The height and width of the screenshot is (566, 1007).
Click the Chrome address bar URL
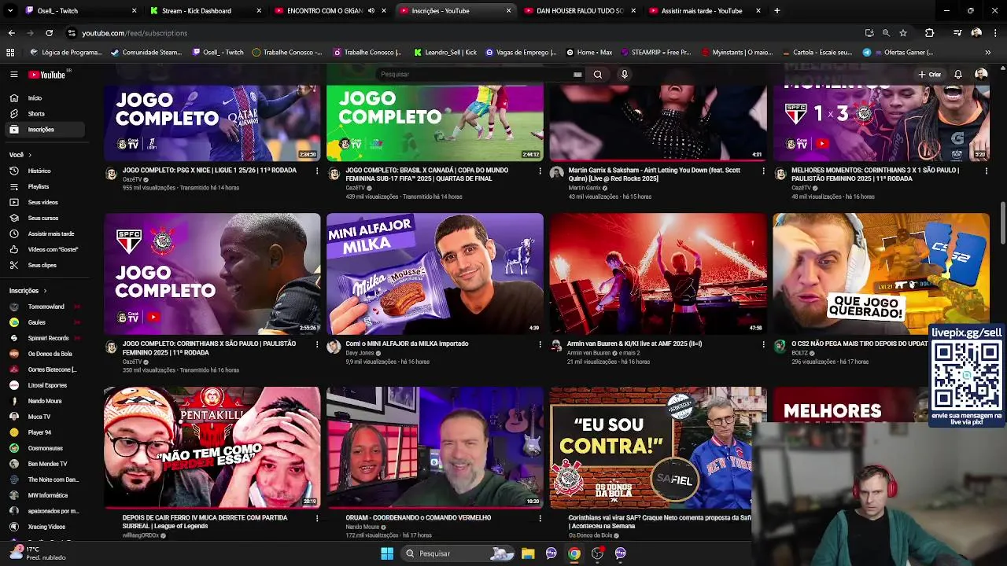point(135,33)
